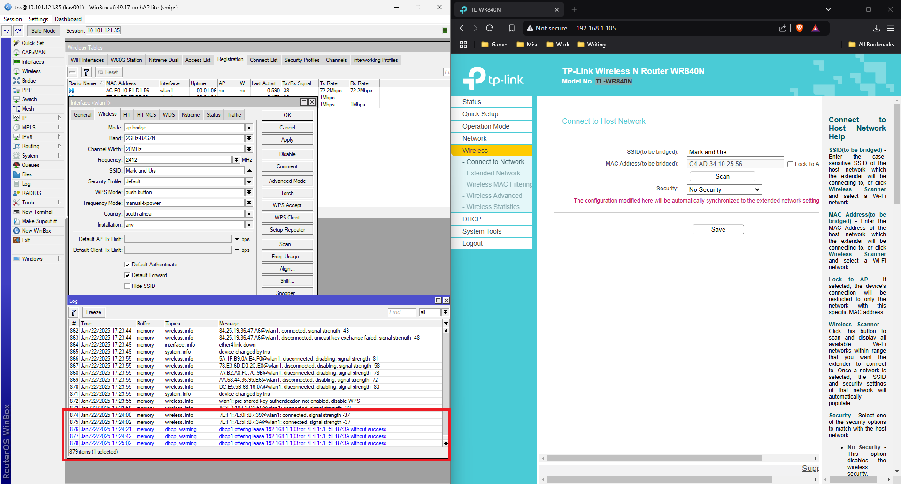
Task: Open the browser hamburger menu
Action: click(x=890, y=28)
